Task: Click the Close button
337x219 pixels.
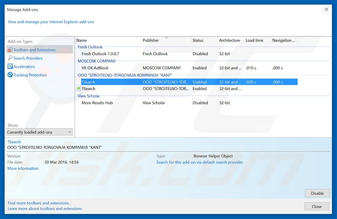Action: [x=317, y=207]
